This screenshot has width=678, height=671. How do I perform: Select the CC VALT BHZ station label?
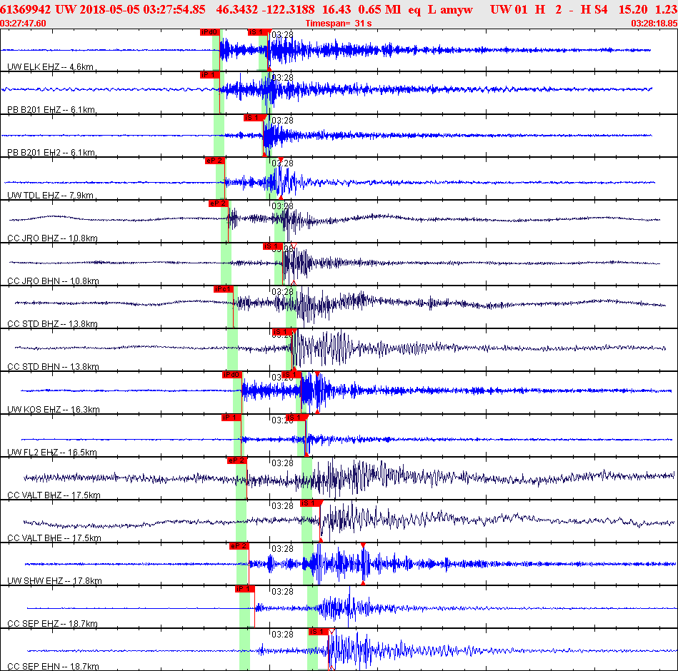click(54, 495)
